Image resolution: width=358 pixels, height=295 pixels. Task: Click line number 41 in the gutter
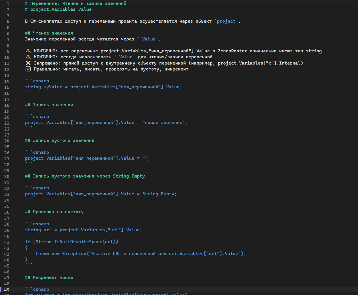(x=7, y=242)
